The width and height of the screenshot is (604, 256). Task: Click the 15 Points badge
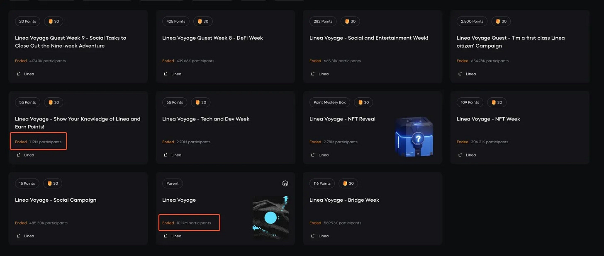pos(27,184)
